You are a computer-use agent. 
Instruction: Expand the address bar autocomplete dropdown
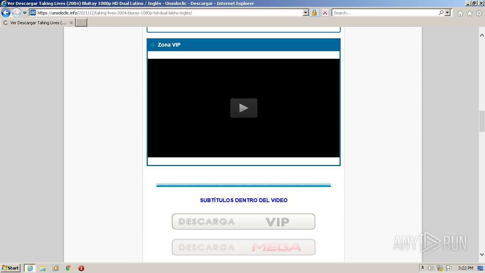point(306,13)
